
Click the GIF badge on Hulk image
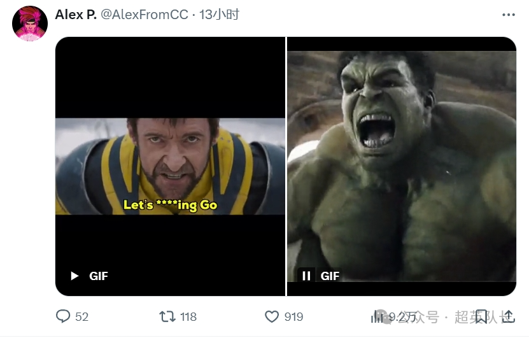tap(330, 276)
